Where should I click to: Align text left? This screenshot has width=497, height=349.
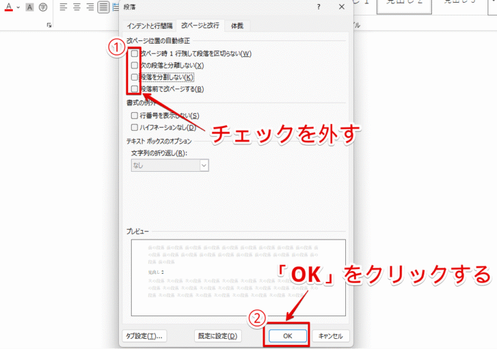pos(63,7)
